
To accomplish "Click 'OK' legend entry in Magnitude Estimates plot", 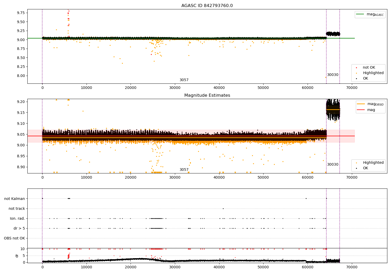I will [x=365, y=168].
